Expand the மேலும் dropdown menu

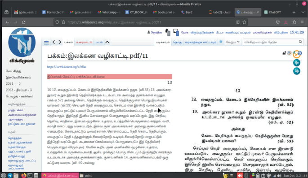point(232,42)
